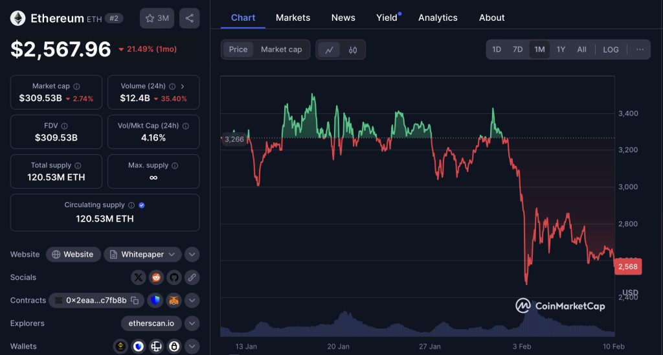Set chart range to 1D
663x355 pixels.
pos(497,49)
